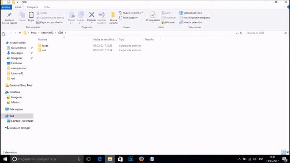Switch to the Inicio ribbon tab
This screenshot has height=163, width=290.
(x=18, y=7)
